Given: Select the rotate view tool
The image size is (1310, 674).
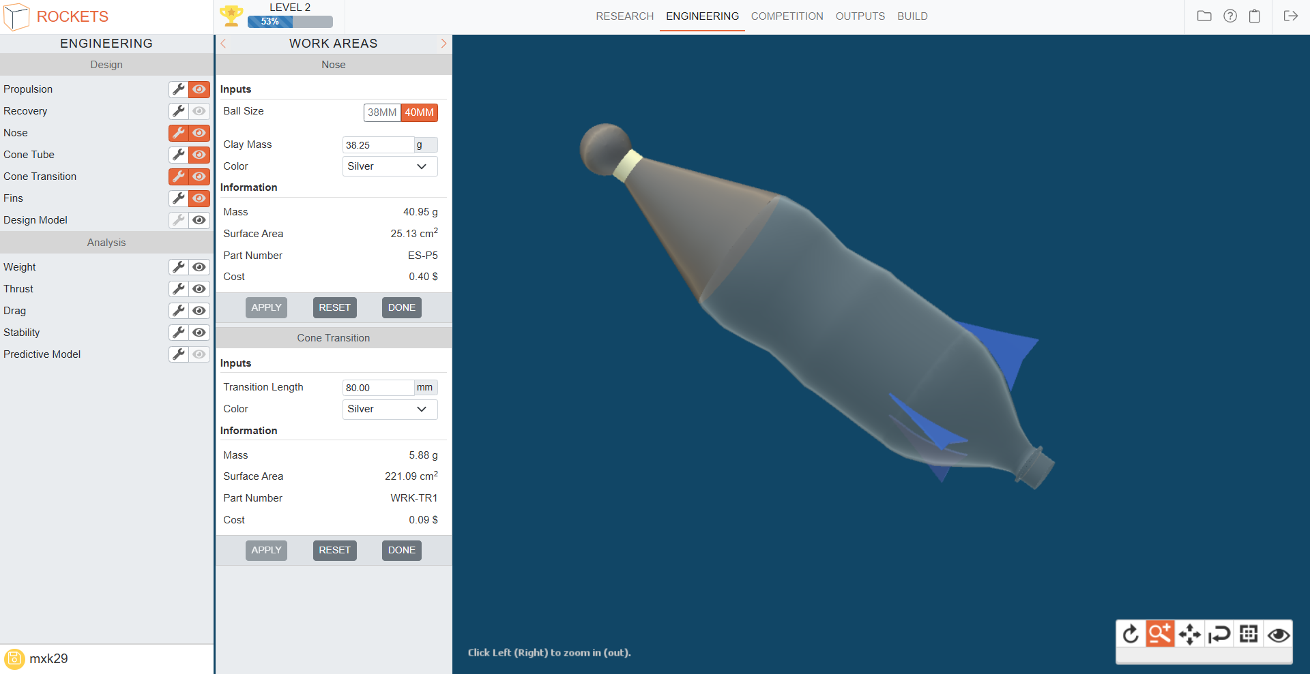Looking at the screenshot, I should [x=1131, y=634].
